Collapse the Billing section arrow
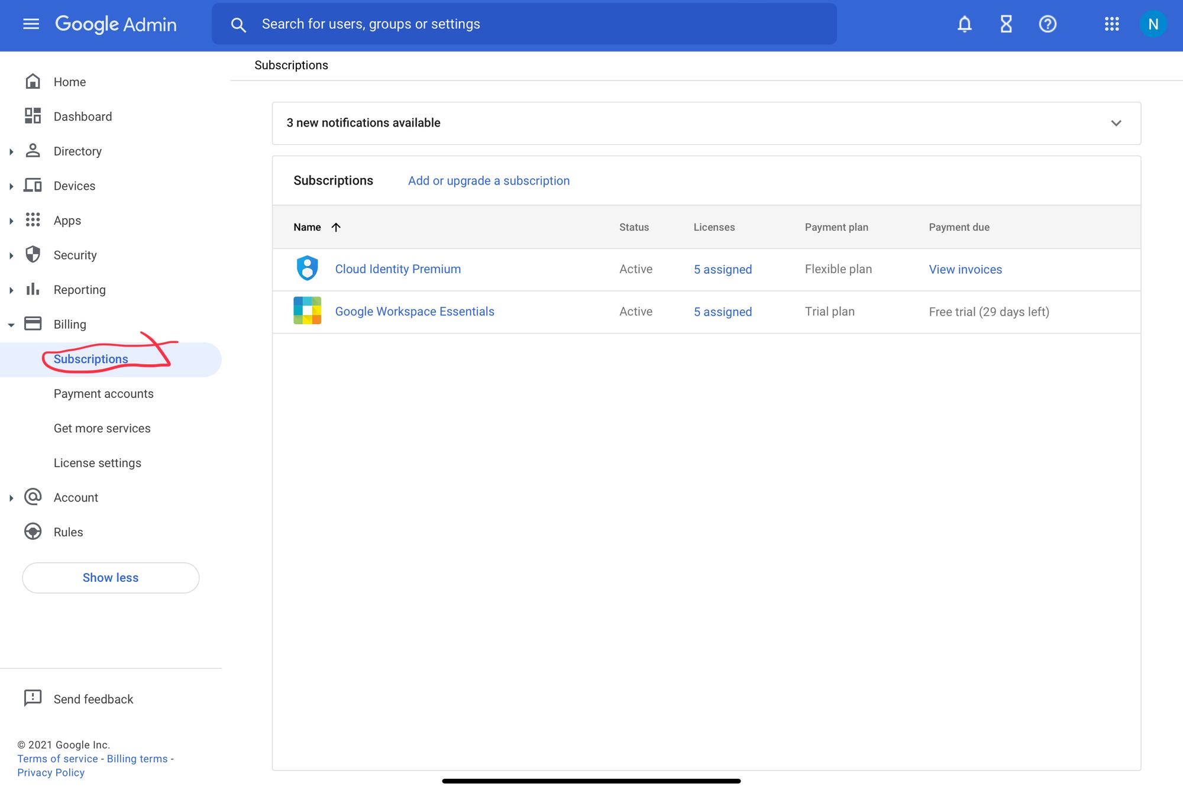The image size is (1183, 790). point(11,325)
